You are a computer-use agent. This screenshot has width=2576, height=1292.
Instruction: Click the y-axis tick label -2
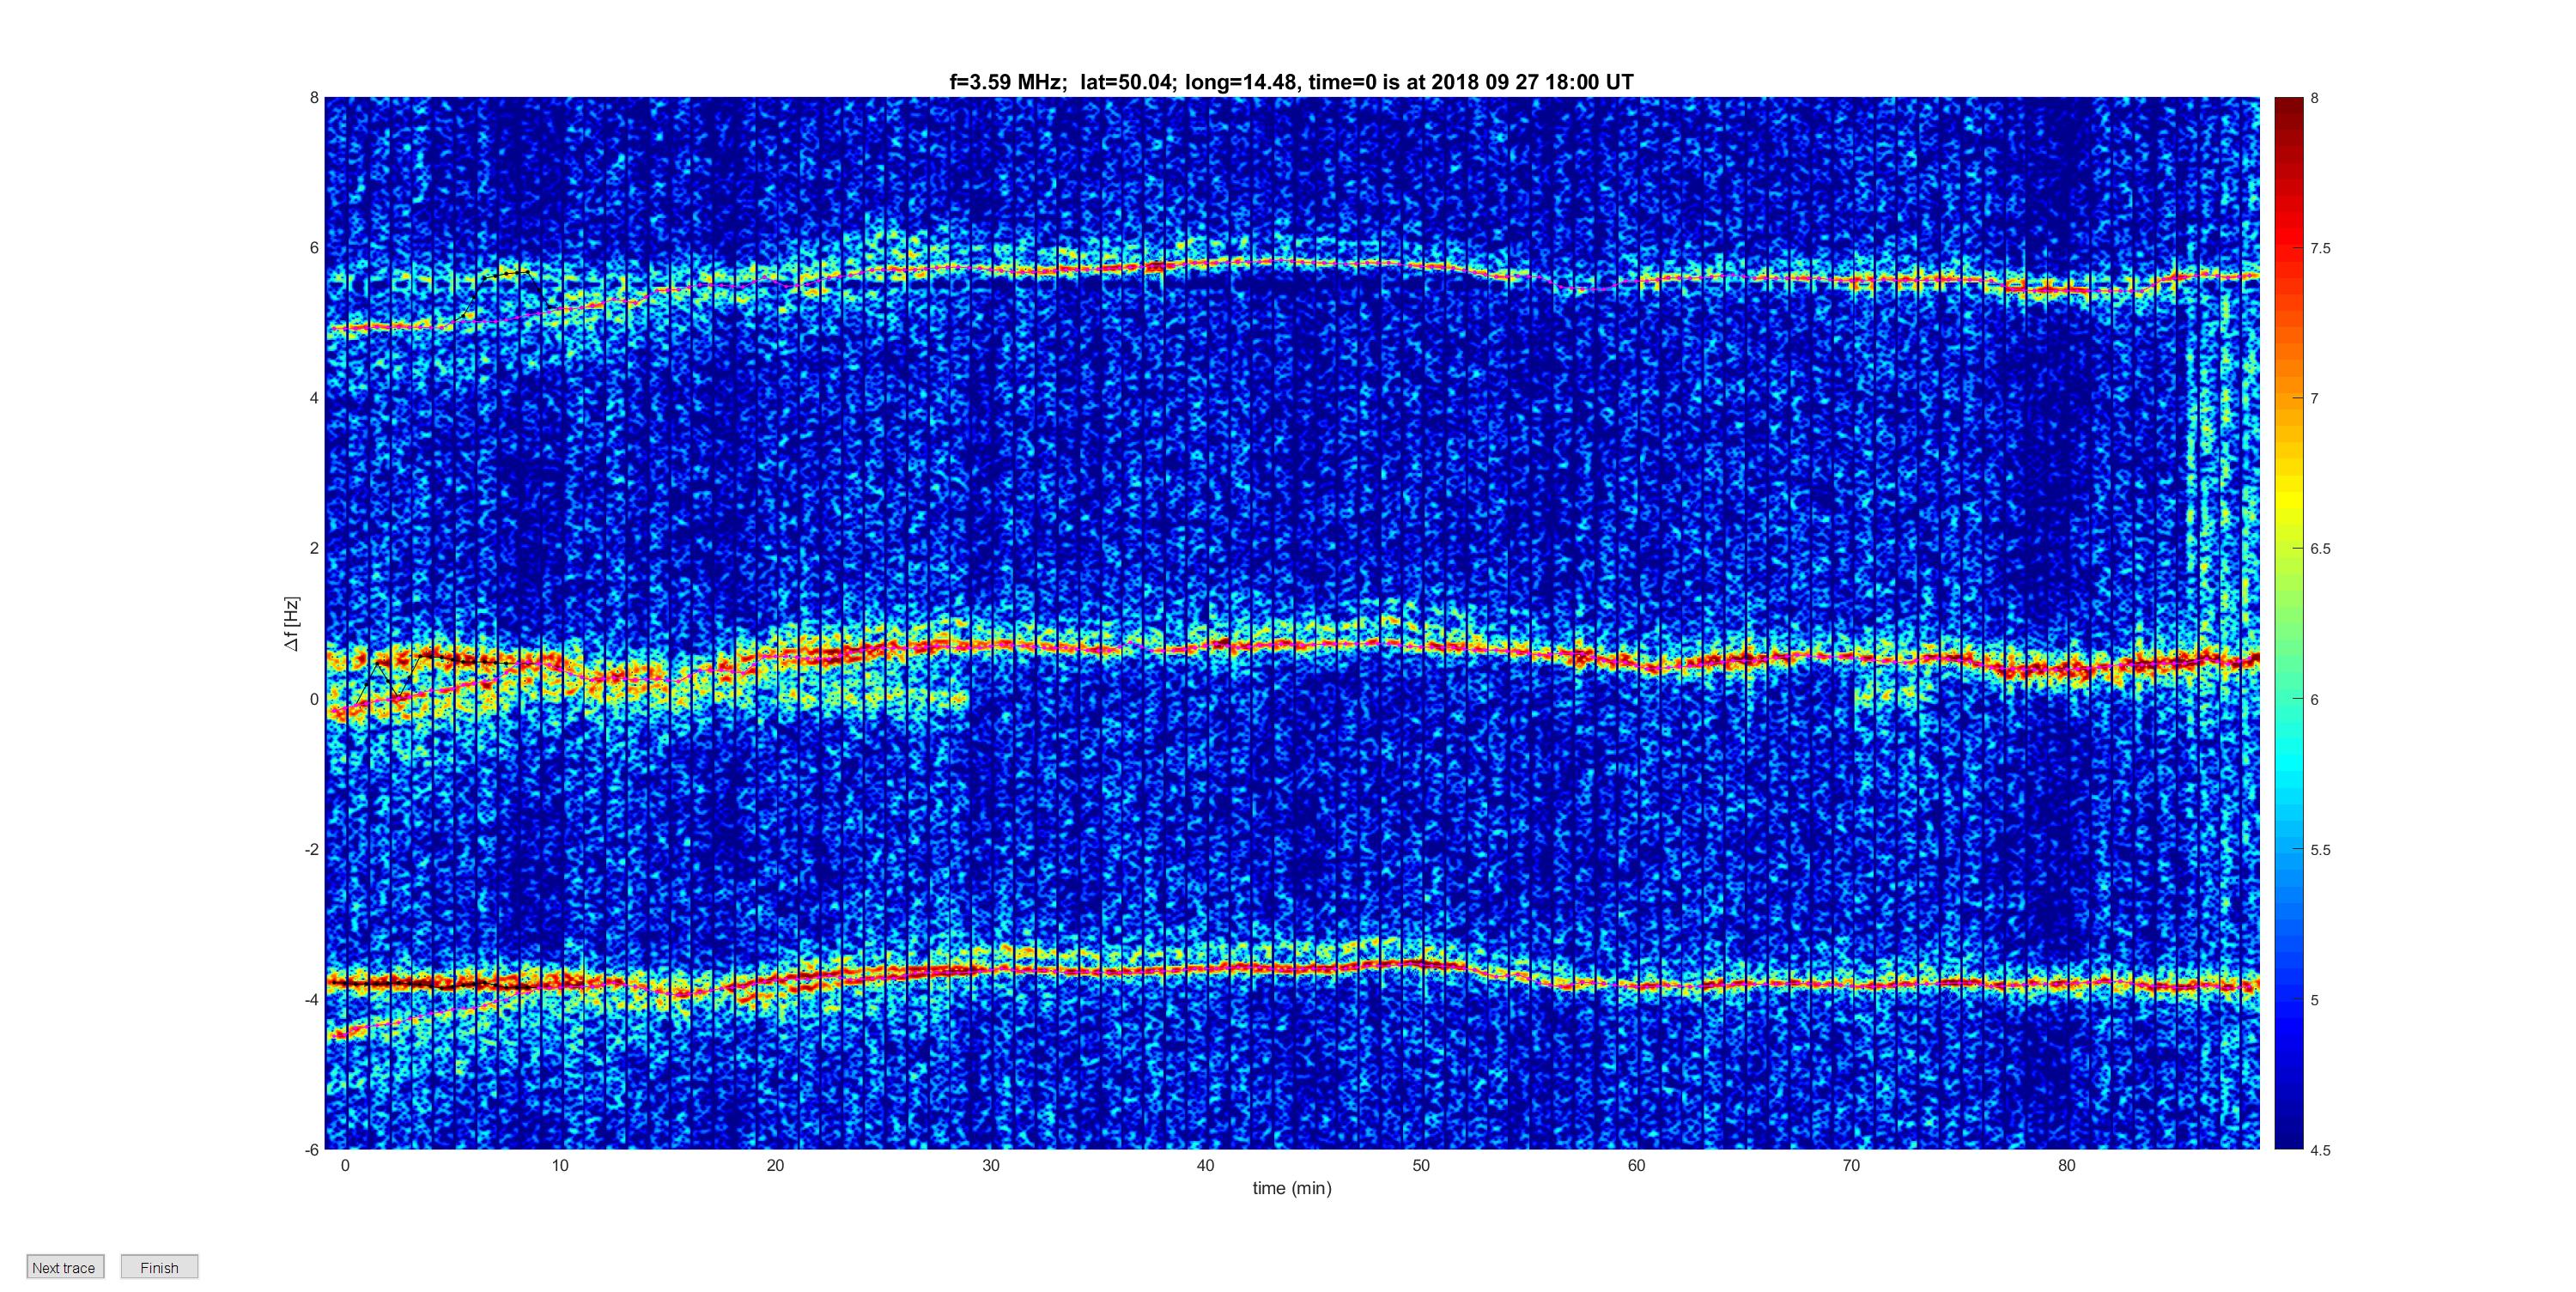pyautogui.click(x=312, y=849)
